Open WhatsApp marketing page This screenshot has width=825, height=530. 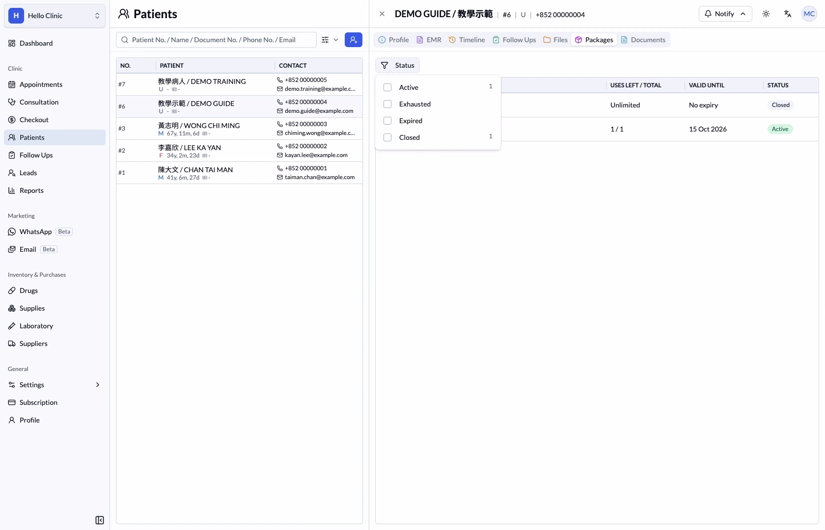[55, 232]
